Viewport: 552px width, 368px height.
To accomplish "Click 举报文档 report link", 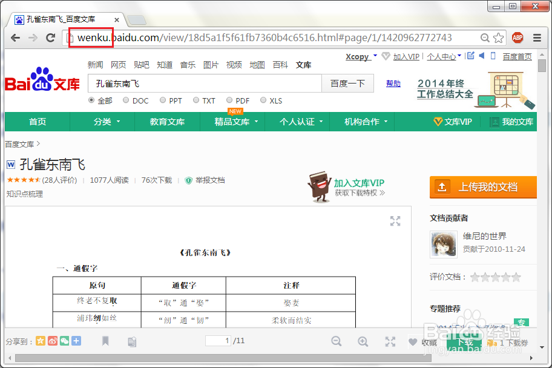I will [210, 180].
